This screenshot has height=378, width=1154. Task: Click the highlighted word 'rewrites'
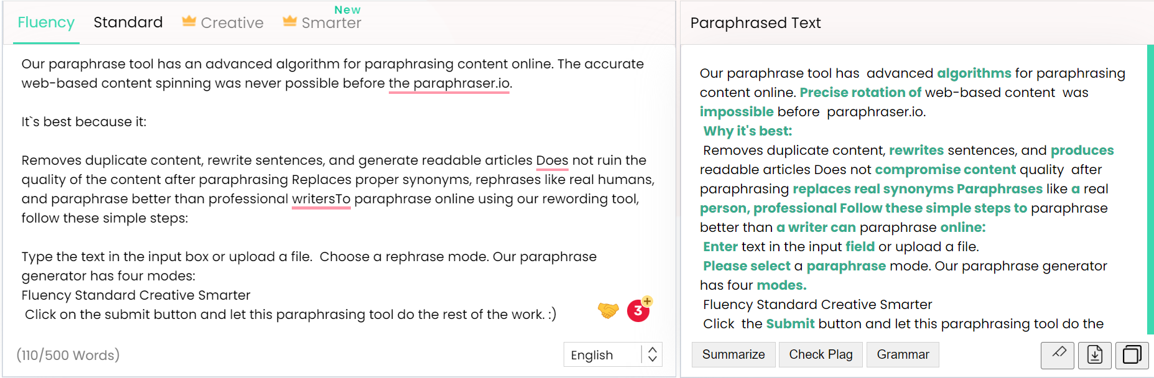(916, 150)
